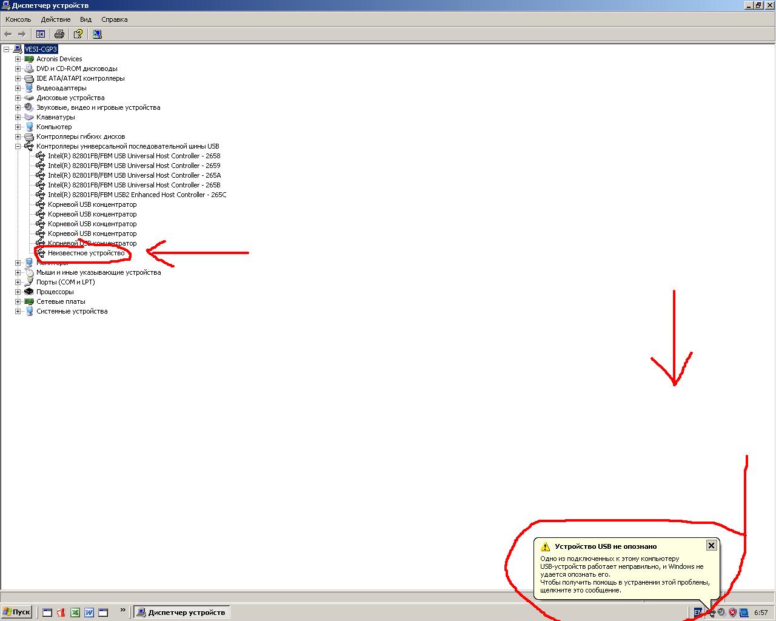
Task: Click the Звуковые, видео и игровые устройства icon
Action: pyautogui.click(x=28, y=107)
